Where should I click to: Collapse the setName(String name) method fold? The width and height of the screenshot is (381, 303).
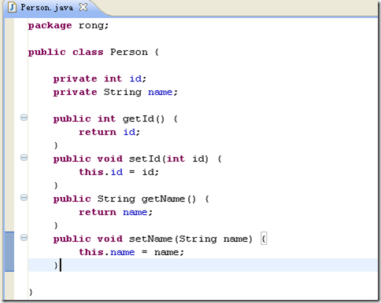[x=24, y=238]
